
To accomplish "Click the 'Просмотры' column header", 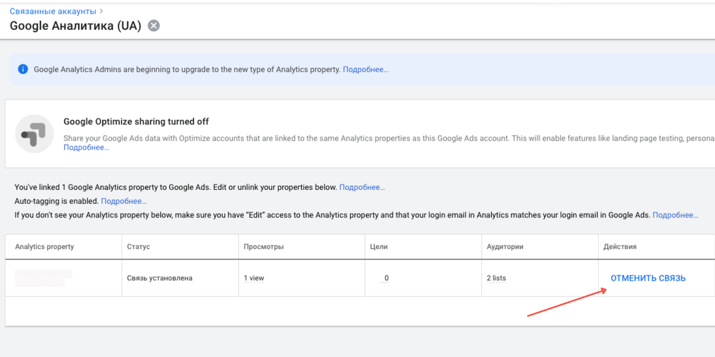I will [x=264, y=247].
